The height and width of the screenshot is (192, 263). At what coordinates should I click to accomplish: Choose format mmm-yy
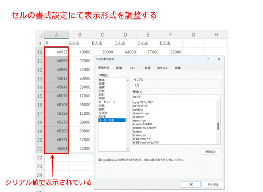click(x=175, y=121)
